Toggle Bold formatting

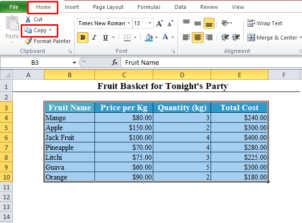point(83,38)
